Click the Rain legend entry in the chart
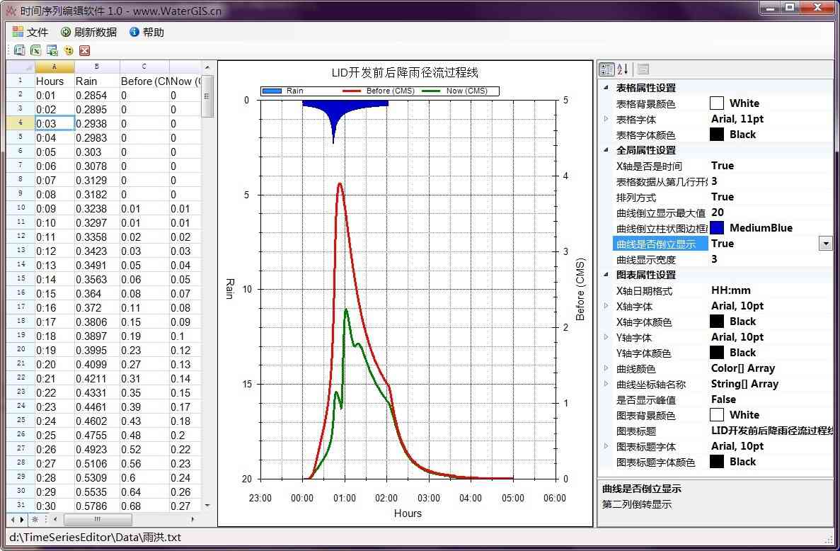Image resolution: width=840 pixels, height=551 pixels. pos(283,91)
